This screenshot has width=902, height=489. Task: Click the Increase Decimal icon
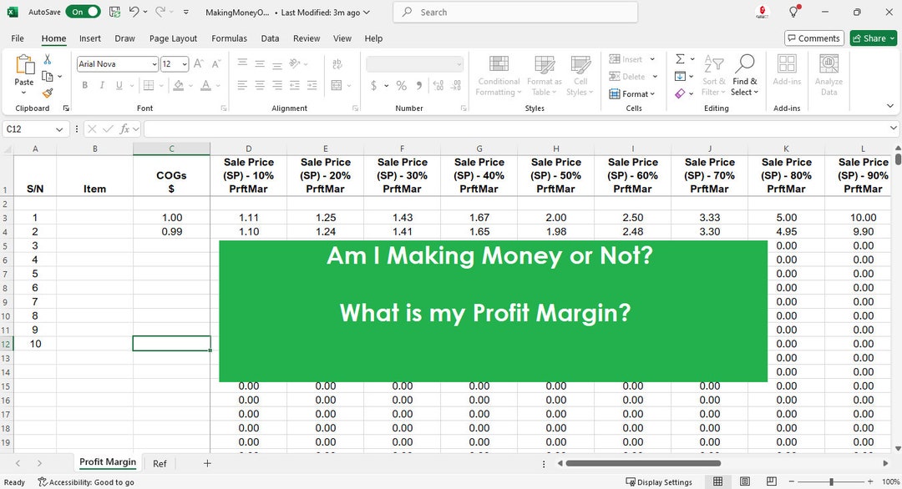[x=438, y=85]
